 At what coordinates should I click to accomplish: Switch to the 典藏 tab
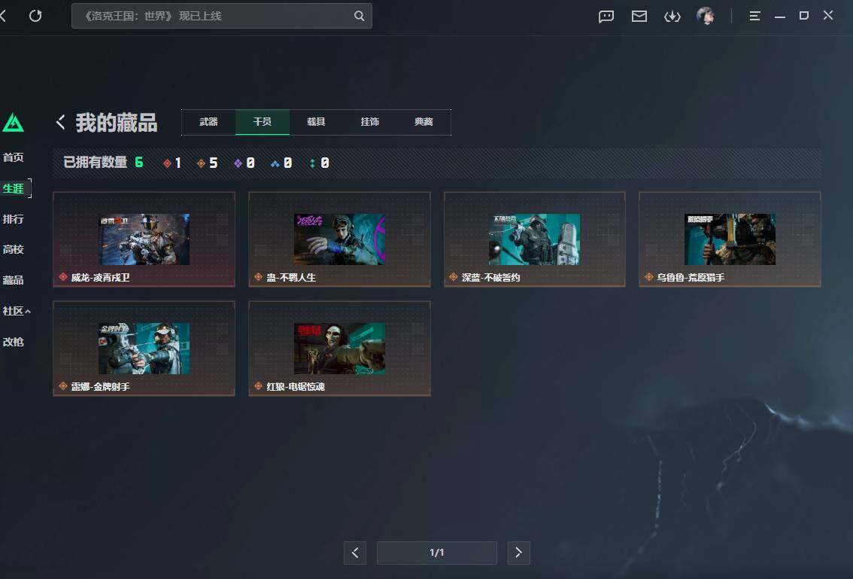tap(423, 122)
